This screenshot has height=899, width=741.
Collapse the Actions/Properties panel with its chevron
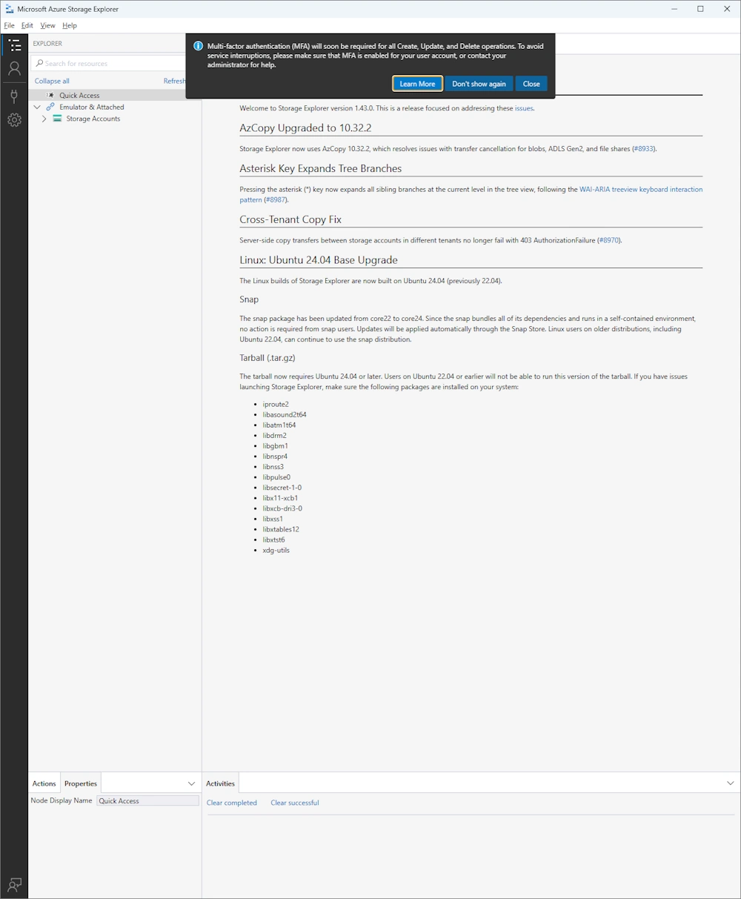point(191,783)
